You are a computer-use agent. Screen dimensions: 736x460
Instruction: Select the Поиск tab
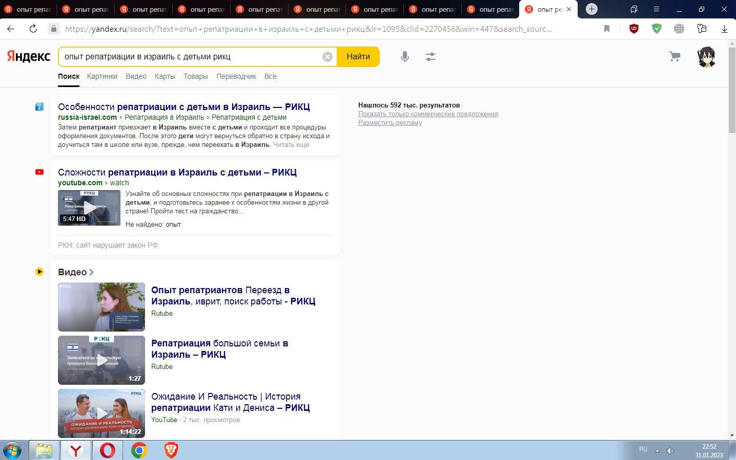(x=69, y=76)
